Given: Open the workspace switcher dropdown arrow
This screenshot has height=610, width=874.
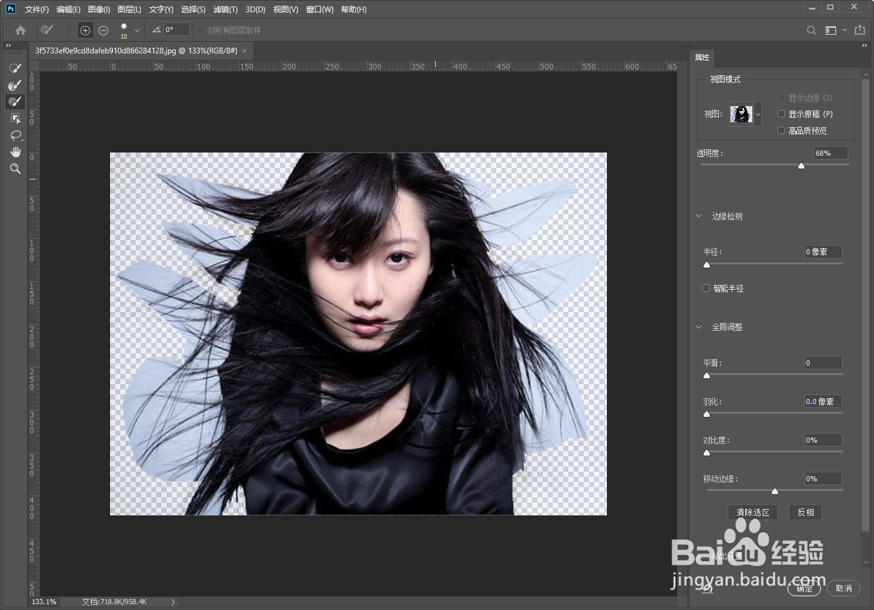Looking at the screenshot, I should click(x=844, y=30).
